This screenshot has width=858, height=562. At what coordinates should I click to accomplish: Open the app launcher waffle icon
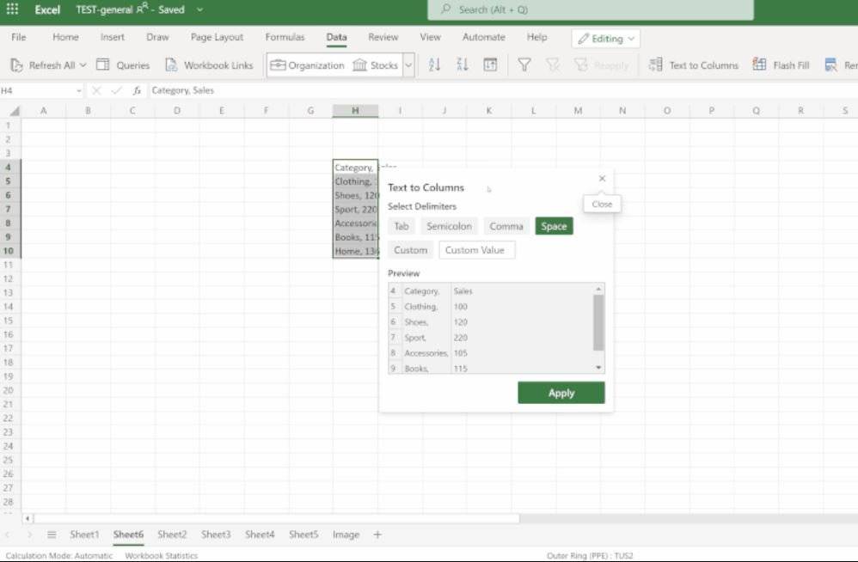click(x=12, y=9)
